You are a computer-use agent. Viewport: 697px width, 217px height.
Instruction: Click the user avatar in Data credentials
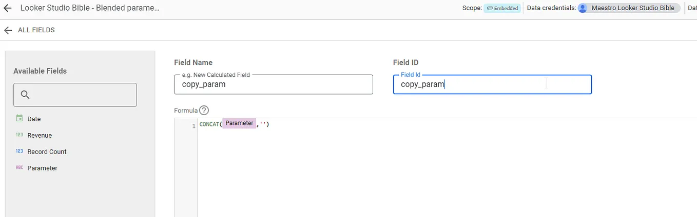pos(583,8)
